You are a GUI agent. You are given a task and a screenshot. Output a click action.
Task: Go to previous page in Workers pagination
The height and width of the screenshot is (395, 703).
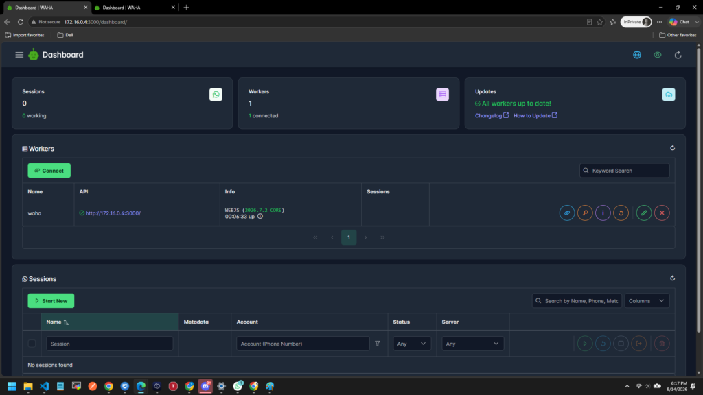[332, 237]
